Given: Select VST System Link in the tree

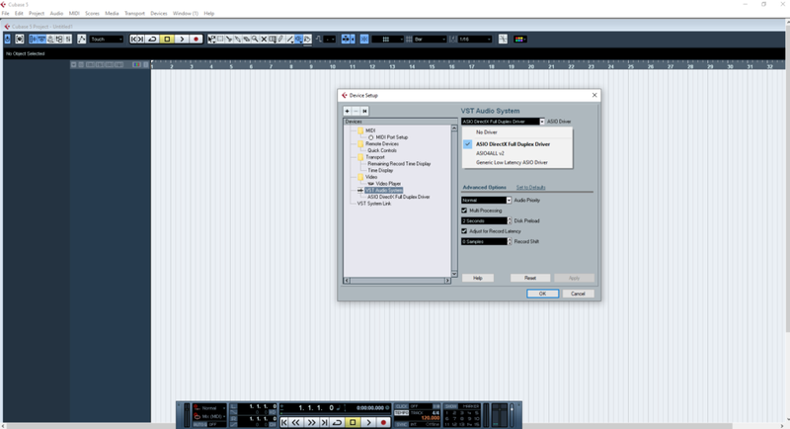Looking at the screenshot, I should click(x=374, y=204).
